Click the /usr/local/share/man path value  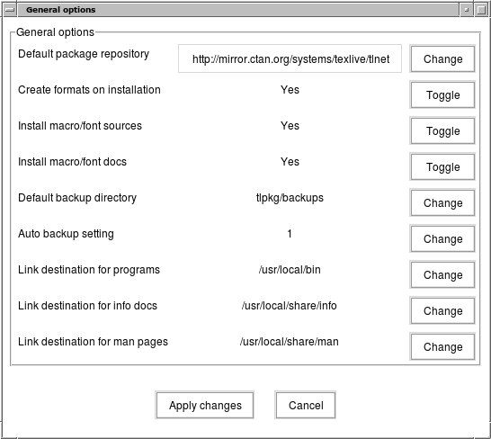(289, 342)
